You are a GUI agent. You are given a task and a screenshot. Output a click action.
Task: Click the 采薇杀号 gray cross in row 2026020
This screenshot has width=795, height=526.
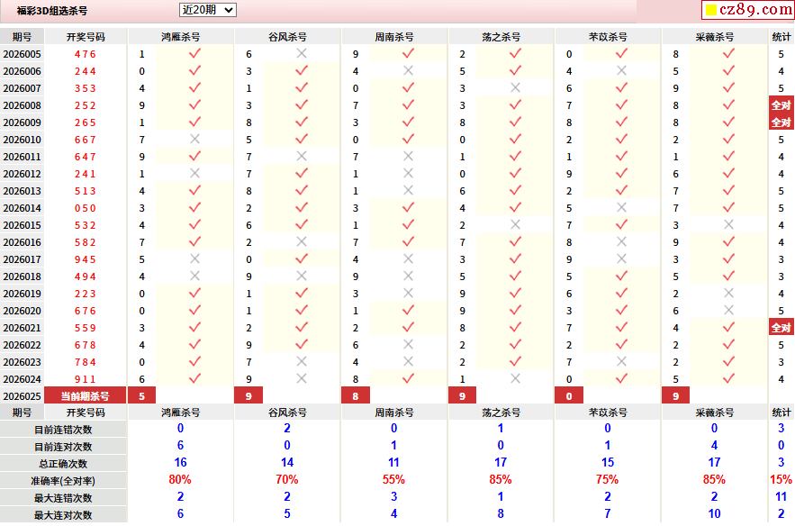728,311
